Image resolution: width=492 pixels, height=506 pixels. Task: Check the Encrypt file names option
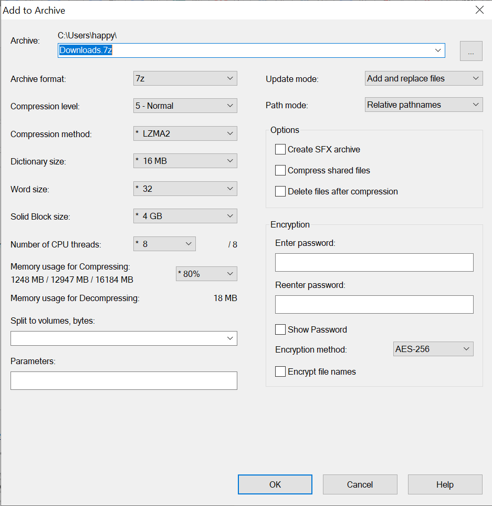point(280,371)
